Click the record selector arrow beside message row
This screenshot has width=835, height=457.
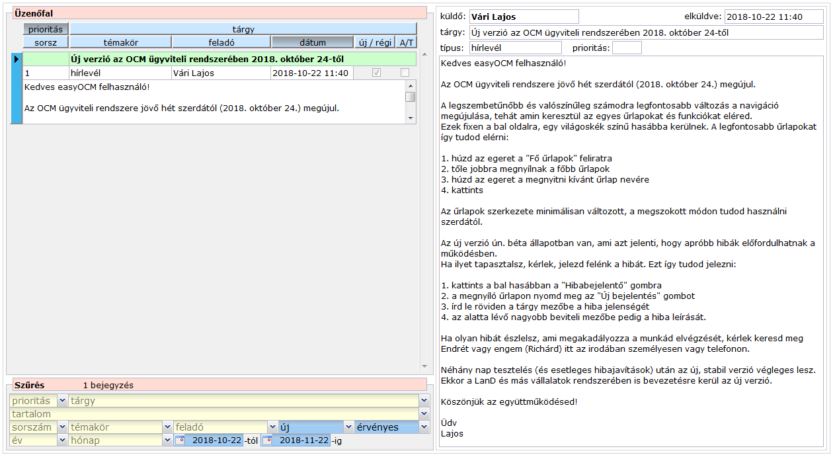click(x=17, y=60)
